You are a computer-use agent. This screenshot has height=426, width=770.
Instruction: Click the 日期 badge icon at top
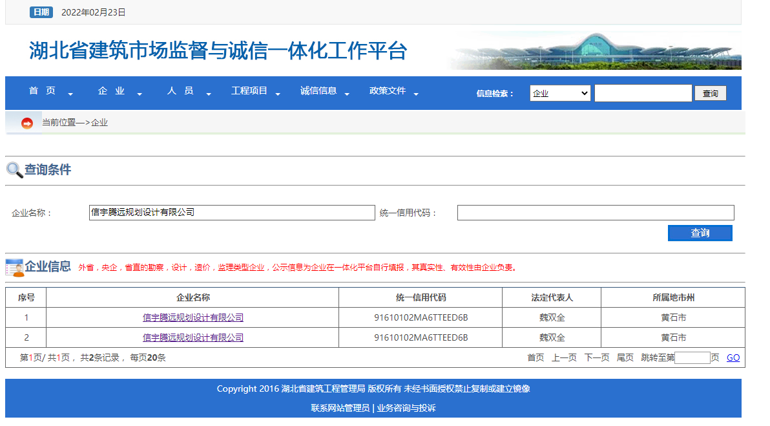pos(41,11)
